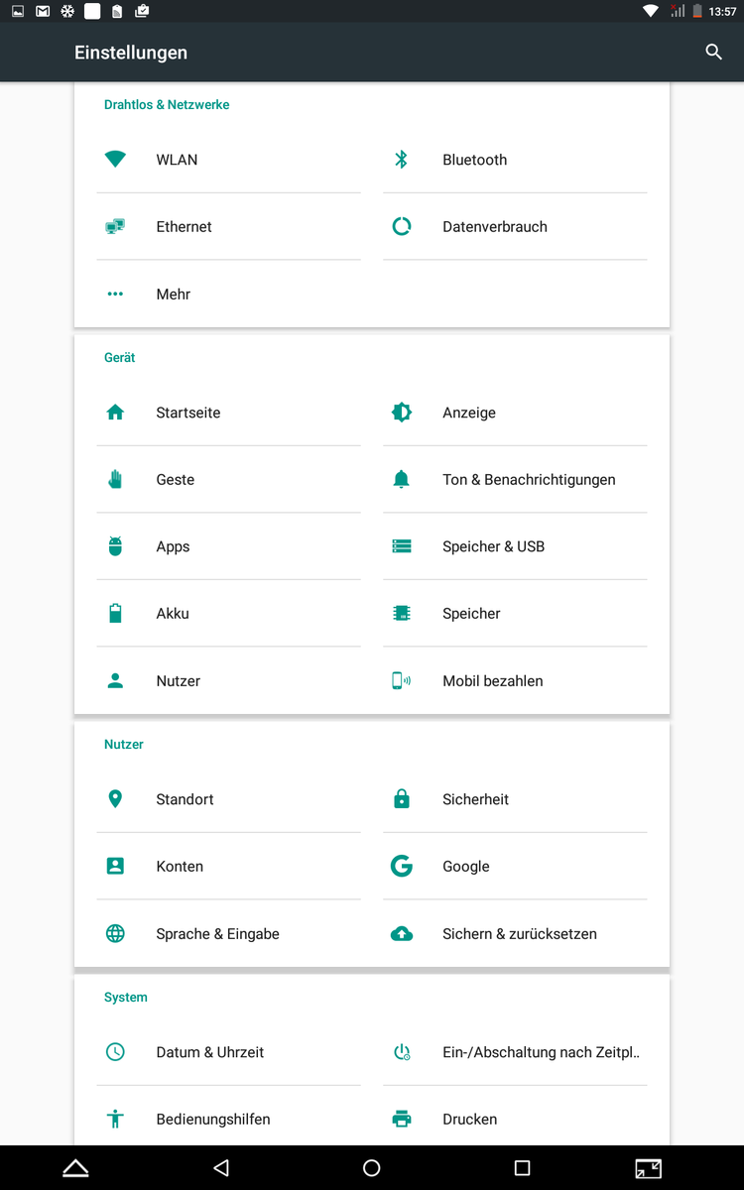Open the Mehr network settings
The height and width of the screenshot is (1190, 744).
pyautogui.click(x=174, y=295)
